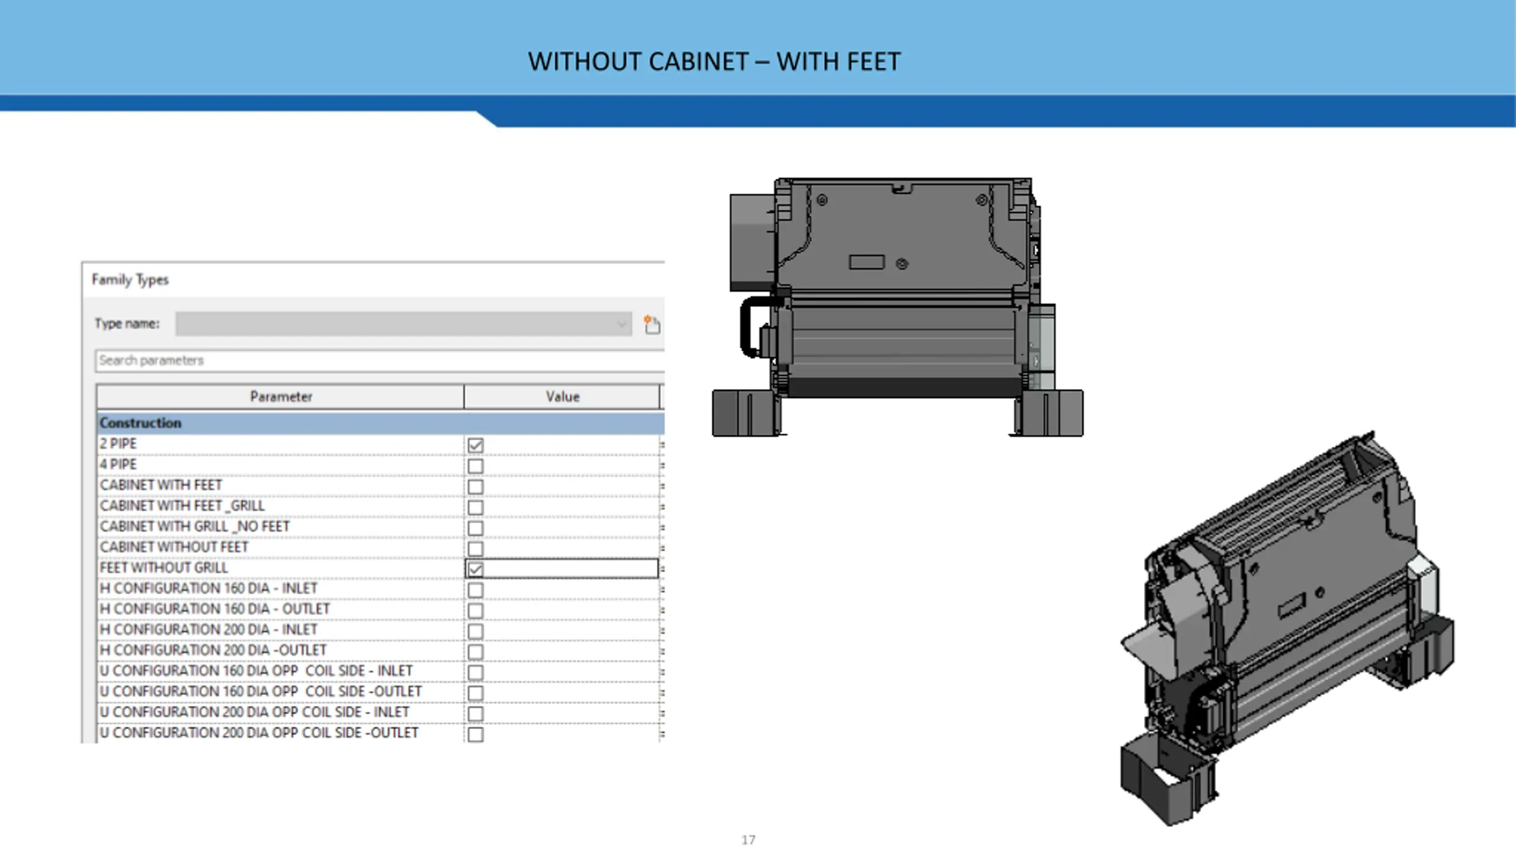Check the 4 PIPE checkbox
Viewport: 1516px width, 853px height.
click(476, 466)
